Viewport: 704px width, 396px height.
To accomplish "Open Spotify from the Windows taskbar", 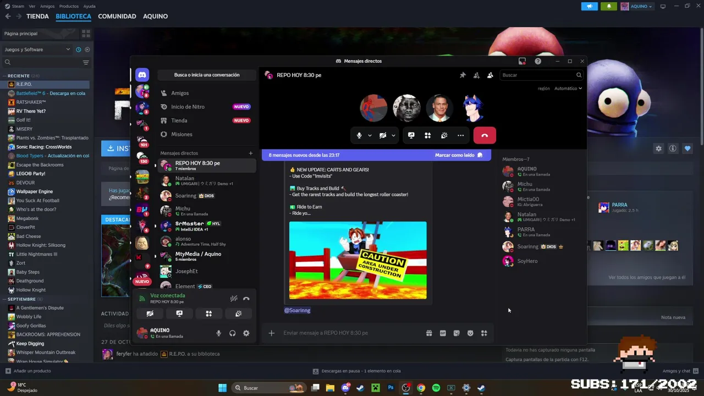I will click(436, 388).
